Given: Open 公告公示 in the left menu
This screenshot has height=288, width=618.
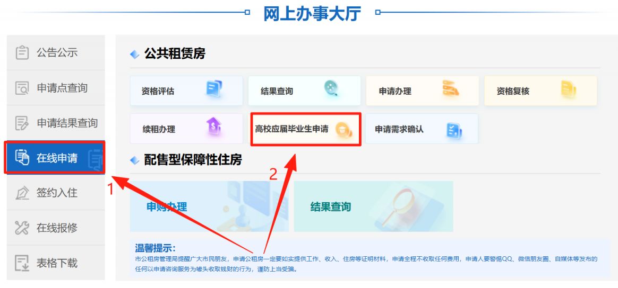Looking at the screenshot, I should [x=56, y=52].
